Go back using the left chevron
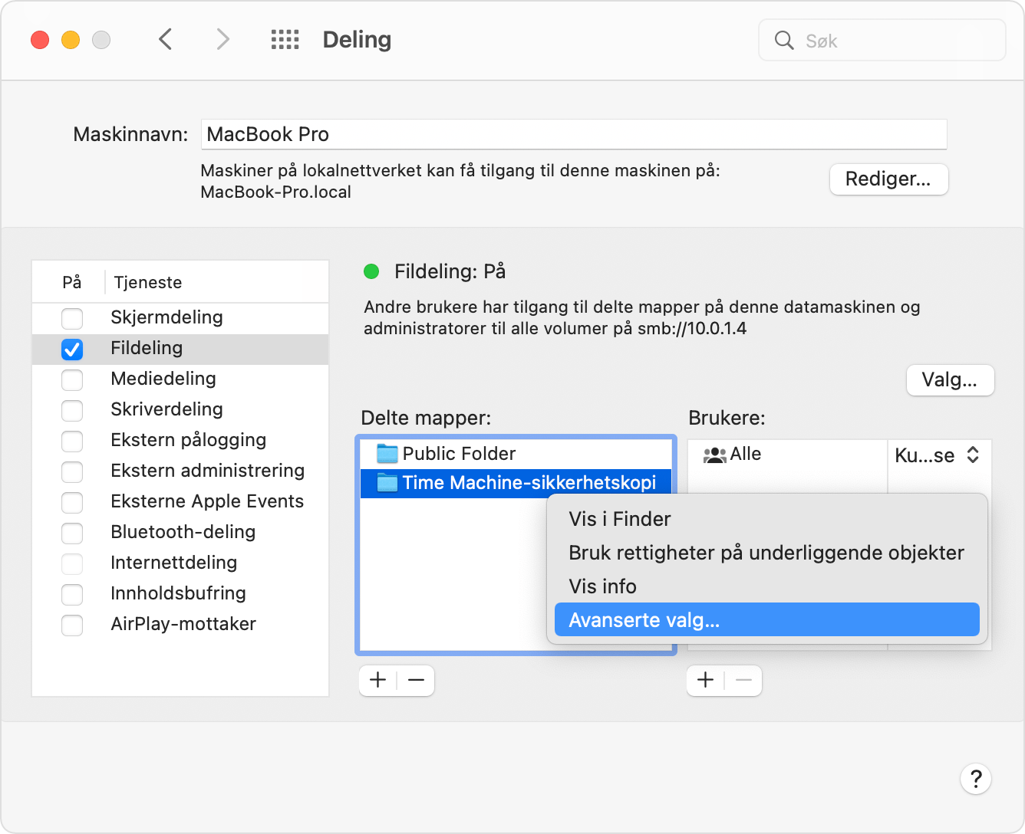 coord(165,40)
